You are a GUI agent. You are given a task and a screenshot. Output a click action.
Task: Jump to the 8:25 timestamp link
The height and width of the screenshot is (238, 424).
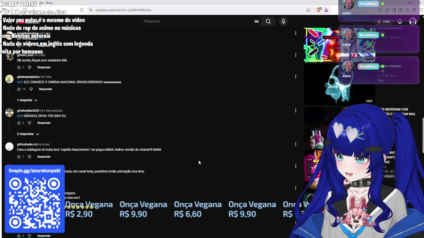coord(20,116)
